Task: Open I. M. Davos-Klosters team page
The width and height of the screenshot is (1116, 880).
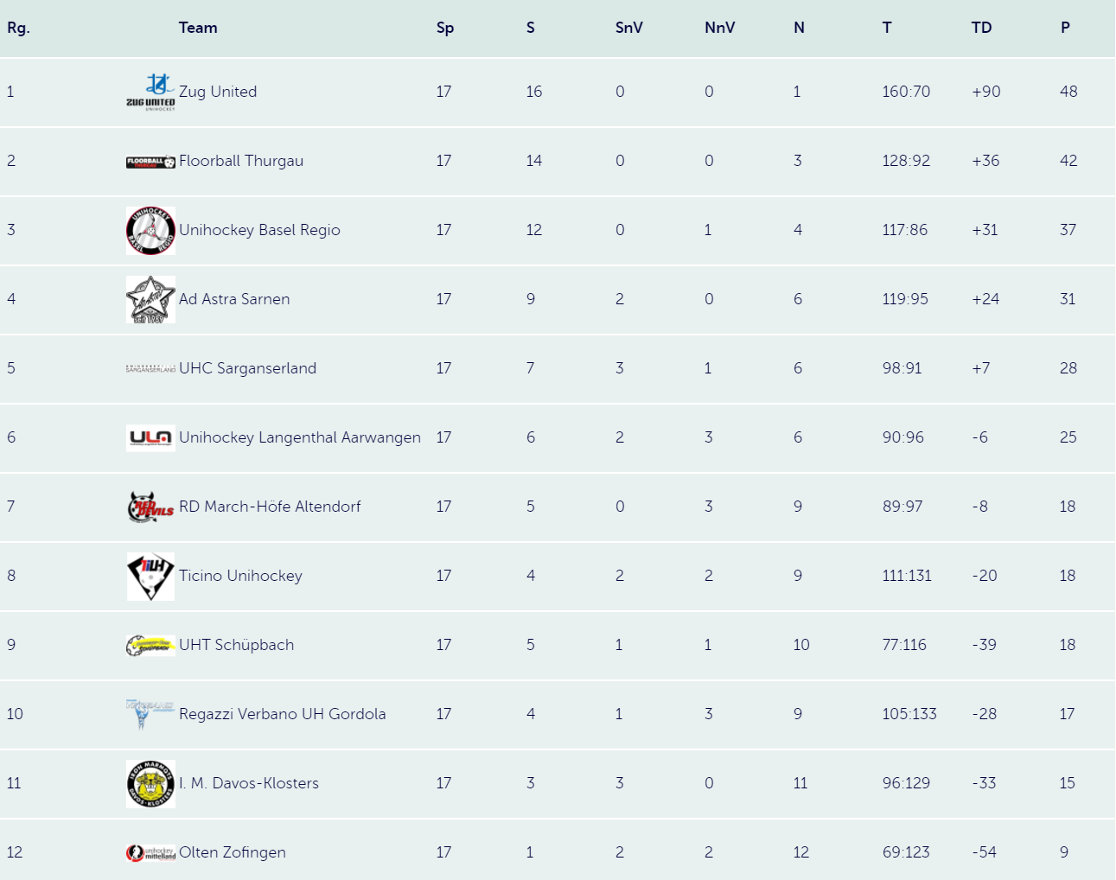Action: point(248,783)
